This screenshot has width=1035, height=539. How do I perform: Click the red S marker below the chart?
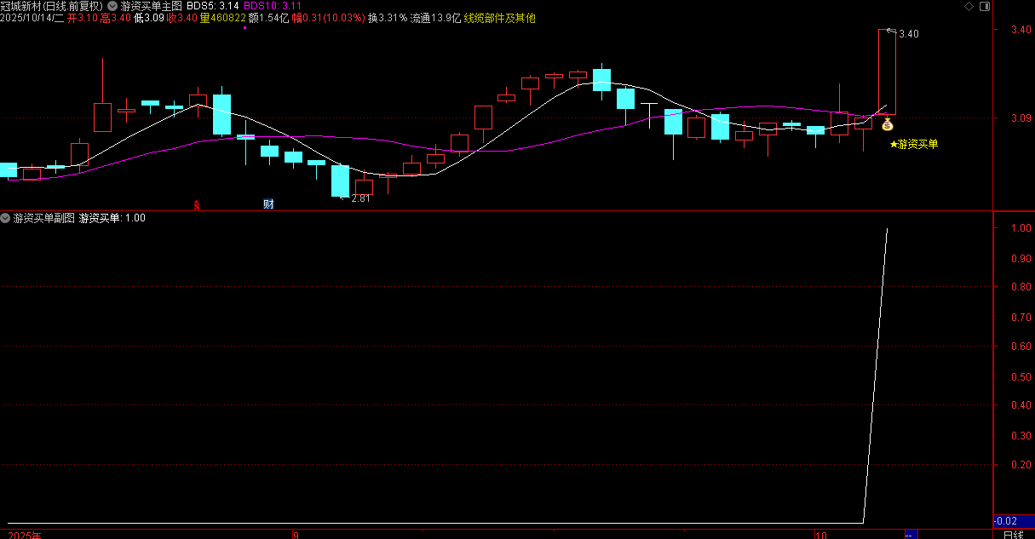[x=196, y=204]
